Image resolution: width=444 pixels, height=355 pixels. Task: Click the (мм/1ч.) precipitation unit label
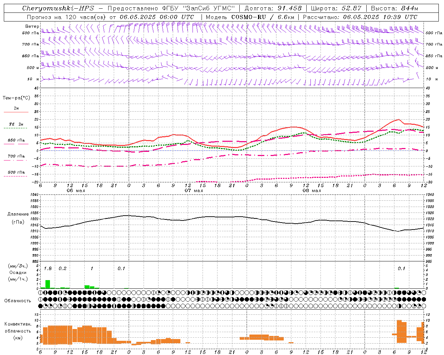pyautogui.click(x=18, y=279)
